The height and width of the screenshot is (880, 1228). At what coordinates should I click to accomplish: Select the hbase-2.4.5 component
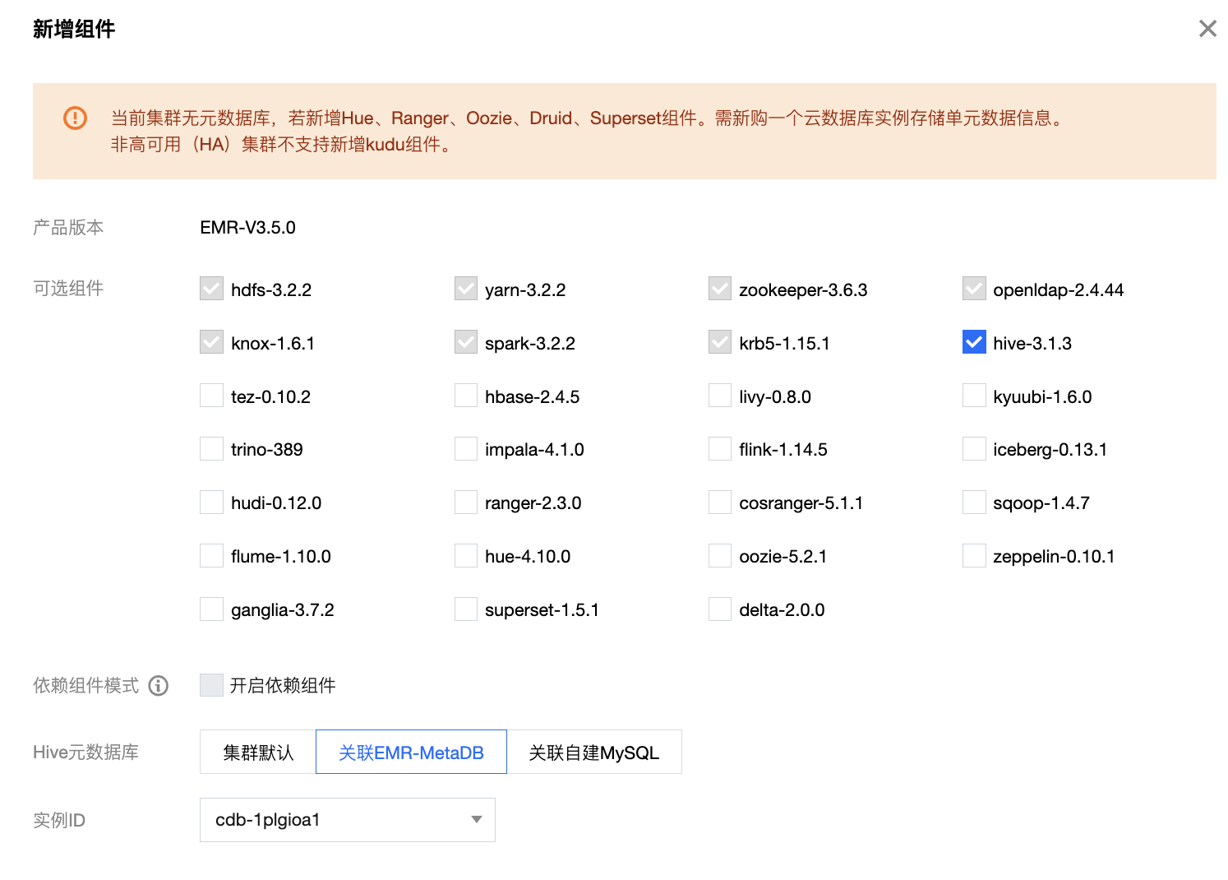466,396
